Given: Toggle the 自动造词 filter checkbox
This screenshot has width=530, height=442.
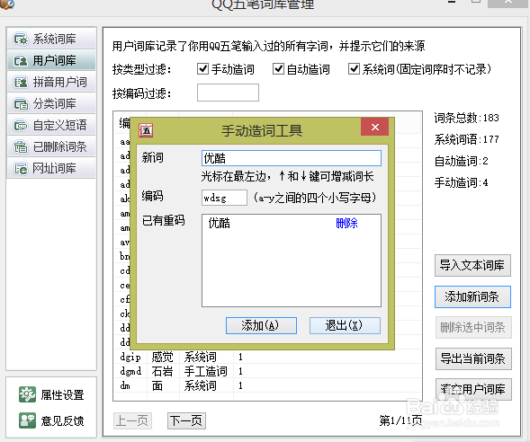Looking at the screenshot, I should tap(279, 69).
